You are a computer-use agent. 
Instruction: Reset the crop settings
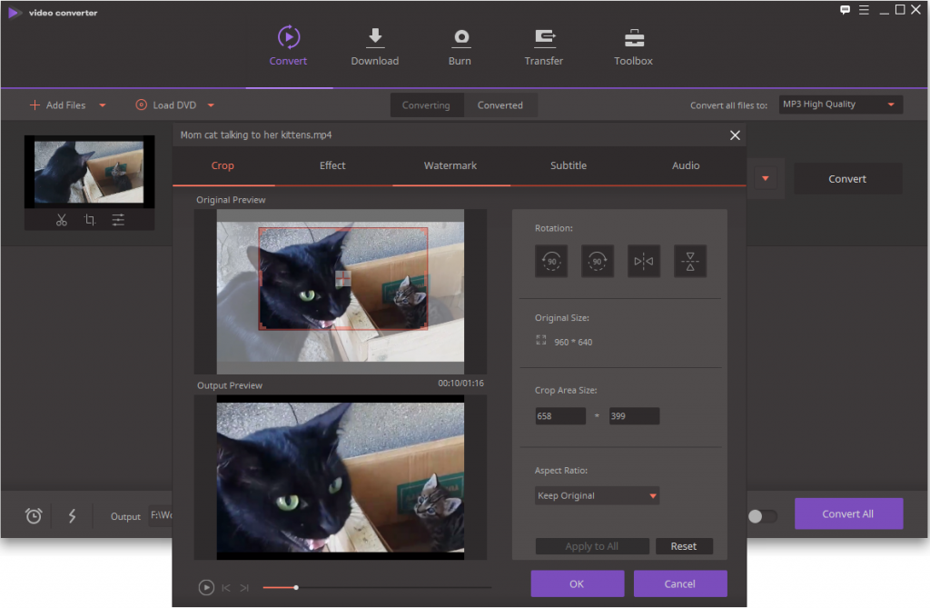683,546
